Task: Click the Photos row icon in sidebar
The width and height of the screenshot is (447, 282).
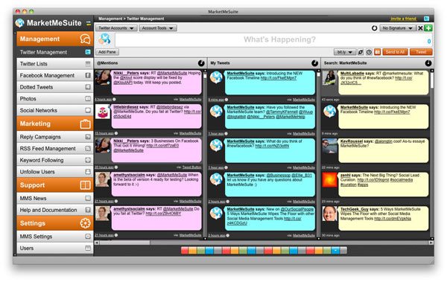Action: 88,98
